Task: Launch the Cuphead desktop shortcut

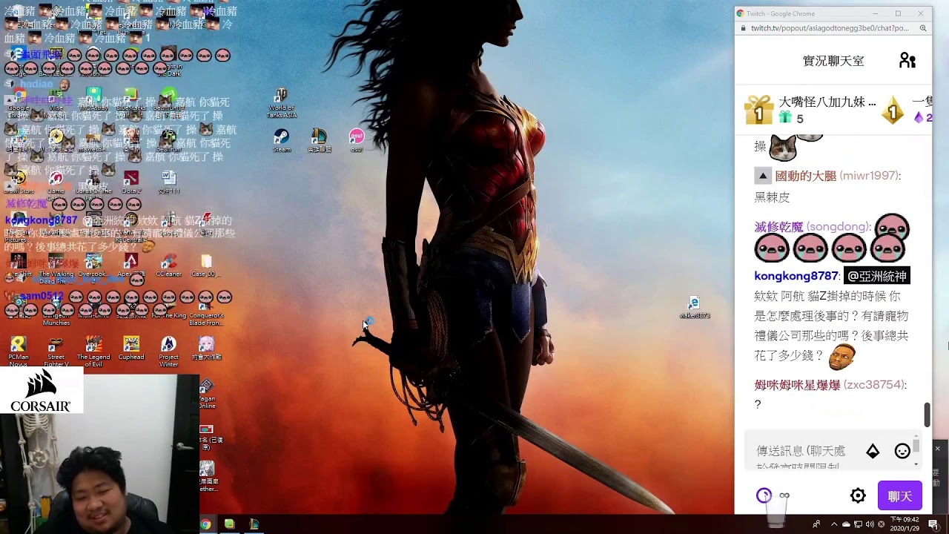Action: coord(131,349)
